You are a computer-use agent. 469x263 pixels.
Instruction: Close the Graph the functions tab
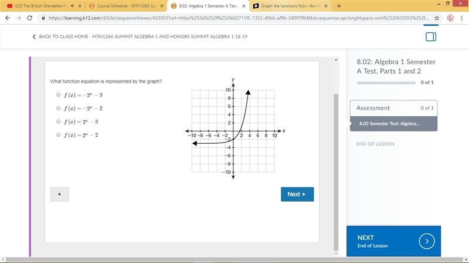(326, 6)
